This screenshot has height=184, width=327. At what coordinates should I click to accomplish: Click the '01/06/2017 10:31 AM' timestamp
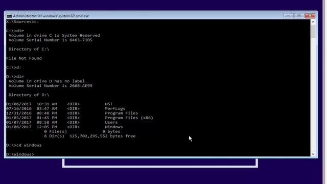pos(32,104)
